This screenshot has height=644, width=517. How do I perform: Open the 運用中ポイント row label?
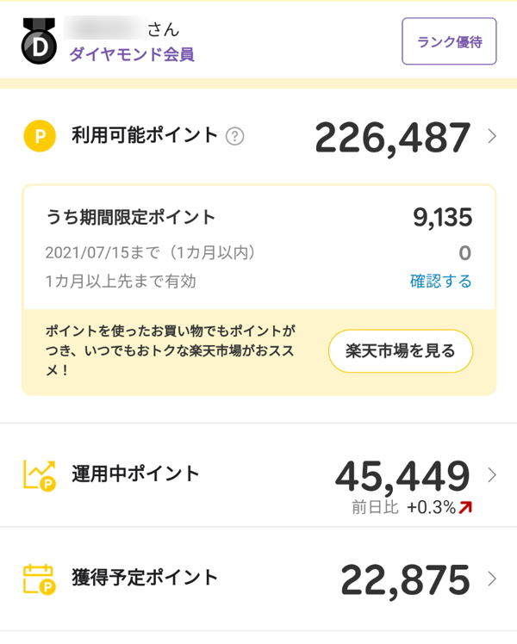[135, 474]
